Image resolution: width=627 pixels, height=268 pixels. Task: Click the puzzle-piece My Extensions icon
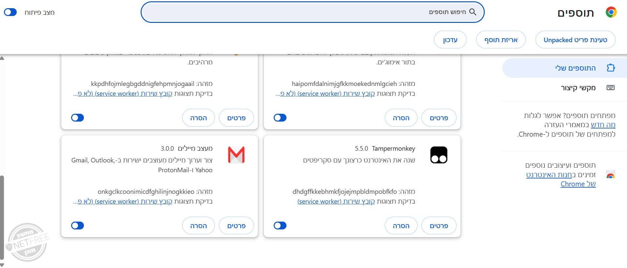tap(611, 68)
